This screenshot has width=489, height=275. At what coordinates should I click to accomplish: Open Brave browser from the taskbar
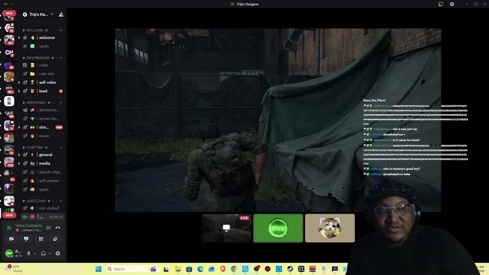(x=223, y=269)
